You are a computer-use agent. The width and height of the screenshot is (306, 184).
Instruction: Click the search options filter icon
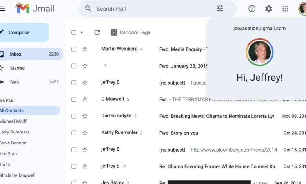220,9
